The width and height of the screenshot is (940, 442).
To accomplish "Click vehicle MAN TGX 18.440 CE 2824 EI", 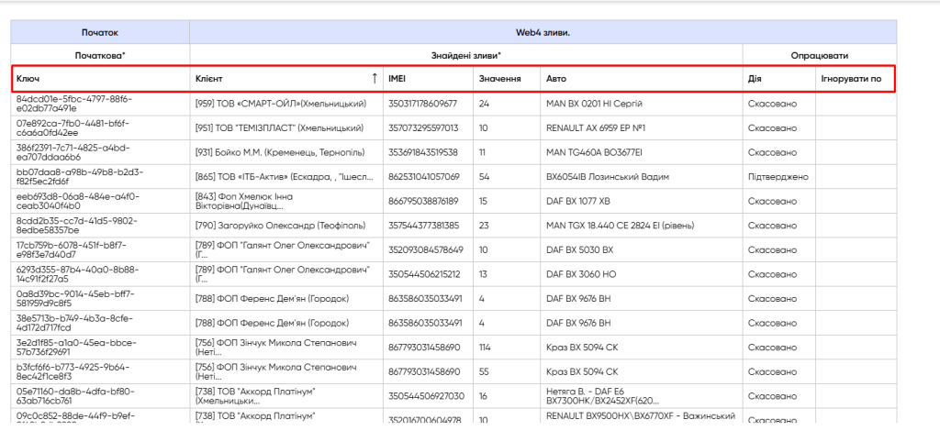I will (x=620, y=226).
